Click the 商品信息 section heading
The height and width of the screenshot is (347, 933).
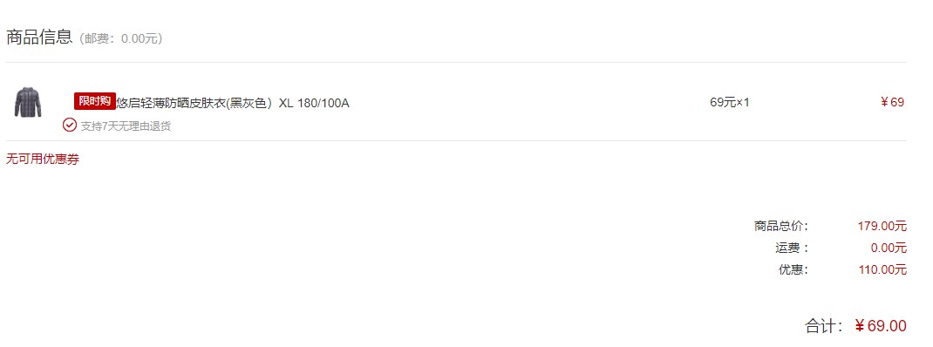click(x=39, y=37)
